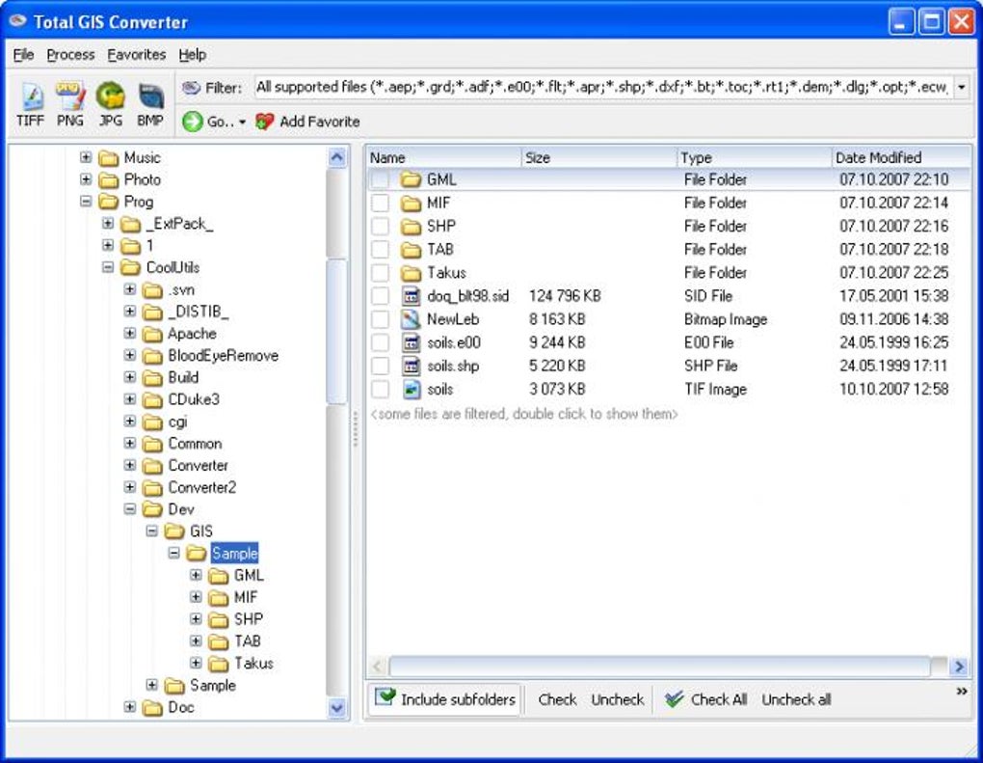
Task: Check the box for soils.shp
Action: click(x=380, y=366)
